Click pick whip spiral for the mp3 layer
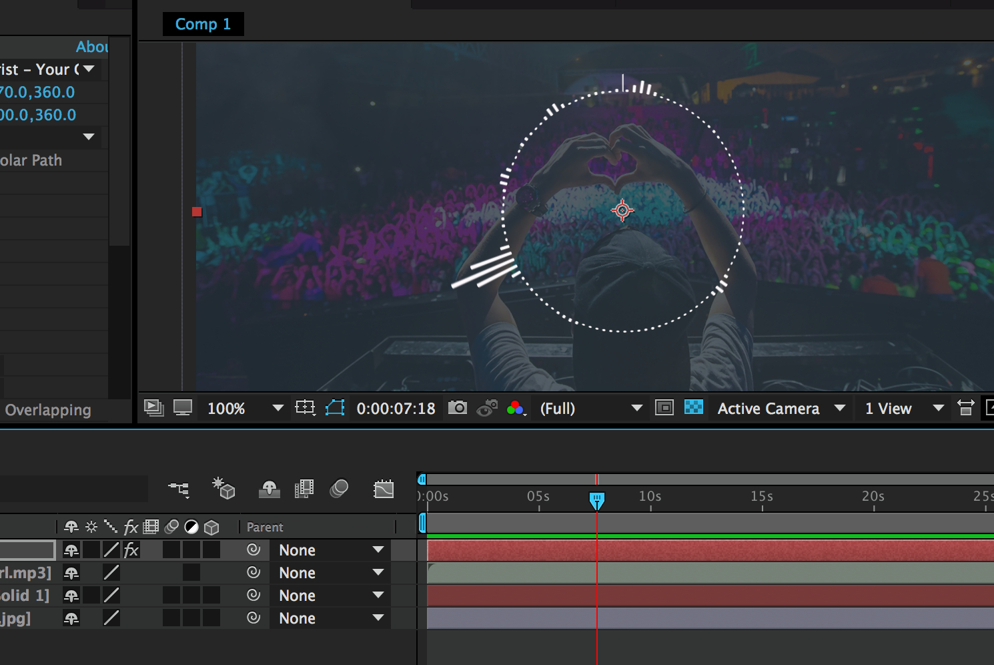Image resolution: width=994 pixels, height=665 pixels. tap(254, 573)
